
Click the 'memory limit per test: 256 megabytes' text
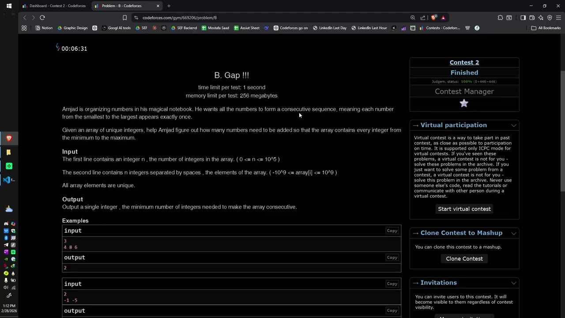(232, 95)
